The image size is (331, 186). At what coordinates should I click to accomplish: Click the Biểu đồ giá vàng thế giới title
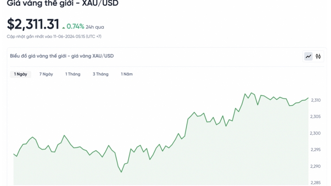click(x=62, y=56)
